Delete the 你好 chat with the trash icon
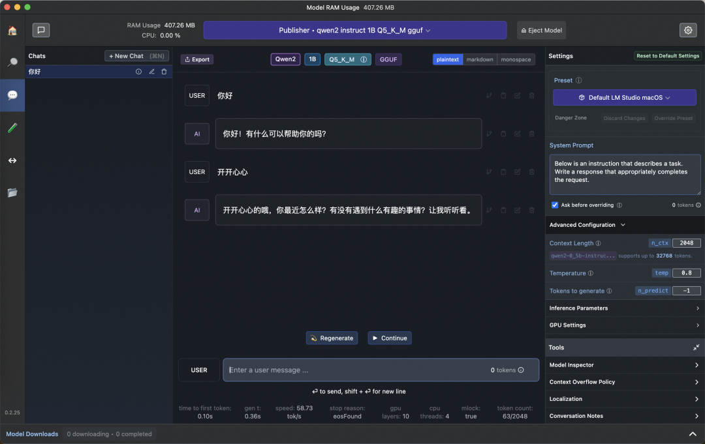The height and width of the screenshot is (444, 705). 164,72
